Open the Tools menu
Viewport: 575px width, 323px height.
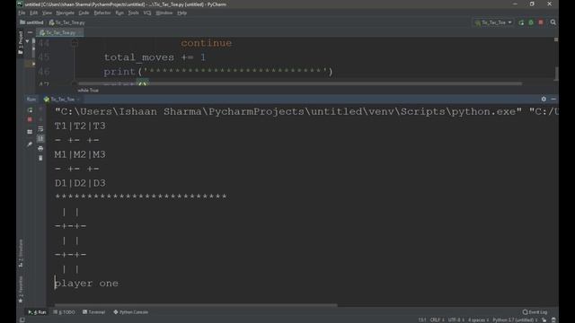click(133, 13)
